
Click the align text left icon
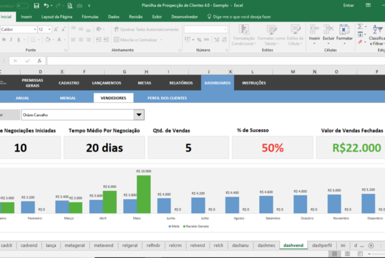point(73,40)
